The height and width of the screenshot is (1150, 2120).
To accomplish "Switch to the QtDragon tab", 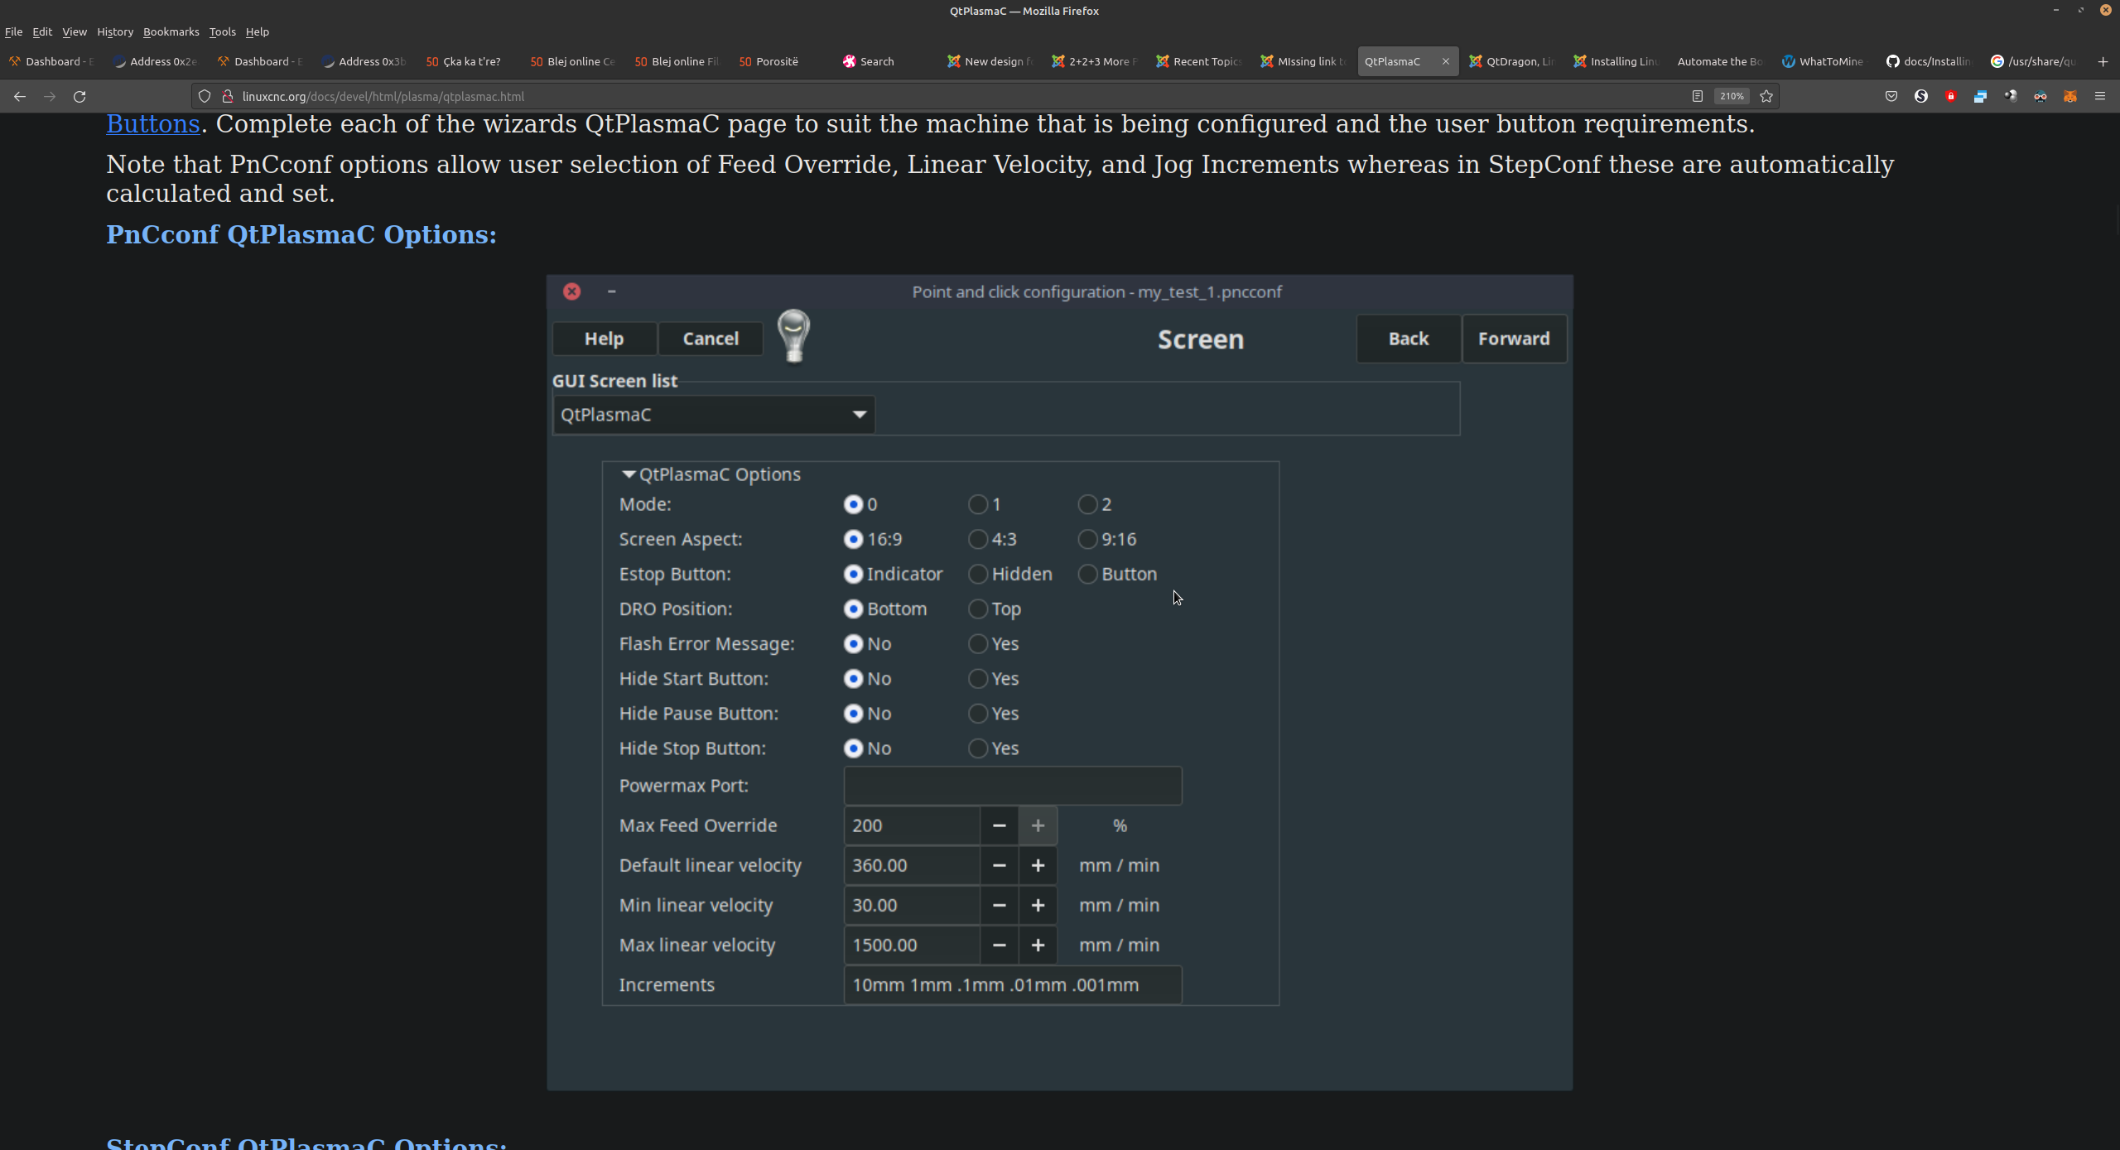I will [1512, 61].
